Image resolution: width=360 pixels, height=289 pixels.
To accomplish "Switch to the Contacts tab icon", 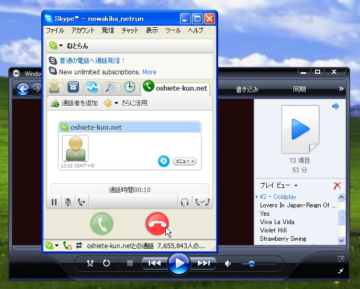I will (x=54, y=88).
